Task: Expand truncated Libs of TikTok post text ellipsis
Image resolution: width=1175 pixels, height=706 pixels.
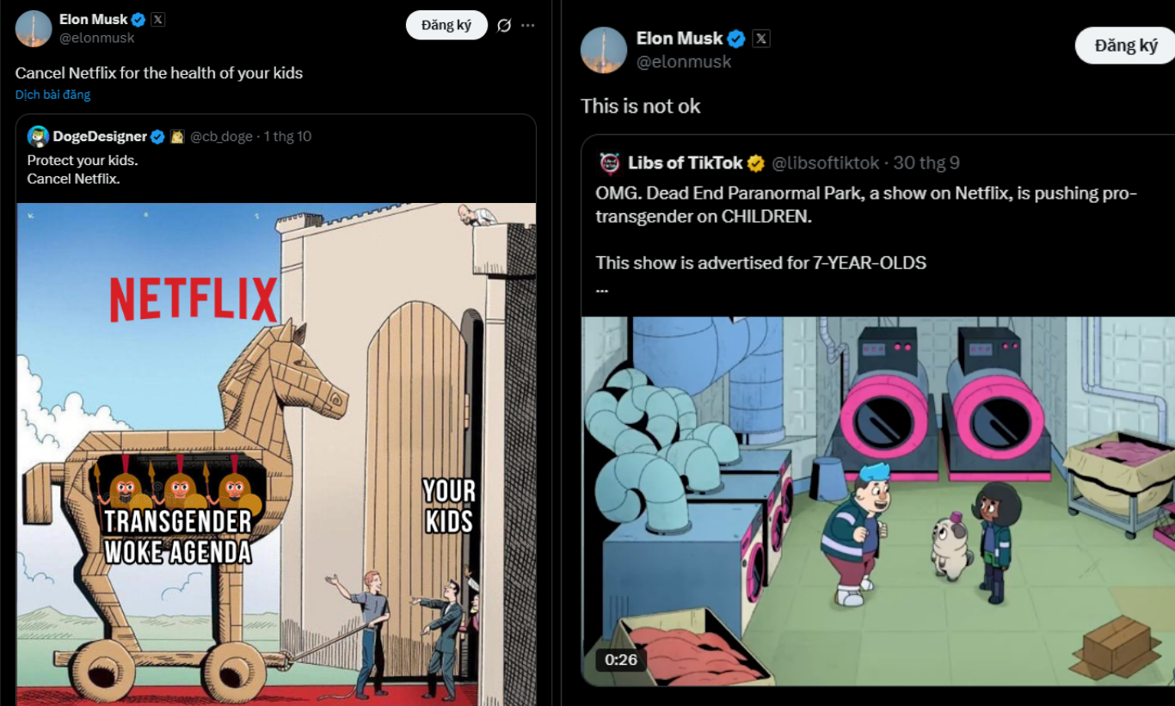Action: point(602,289)
